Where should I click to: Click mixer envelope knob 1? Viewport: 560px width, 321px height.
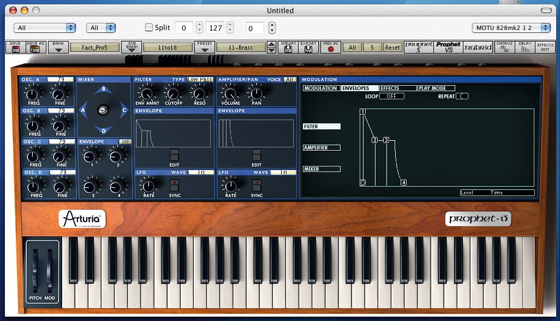point(90,156)
